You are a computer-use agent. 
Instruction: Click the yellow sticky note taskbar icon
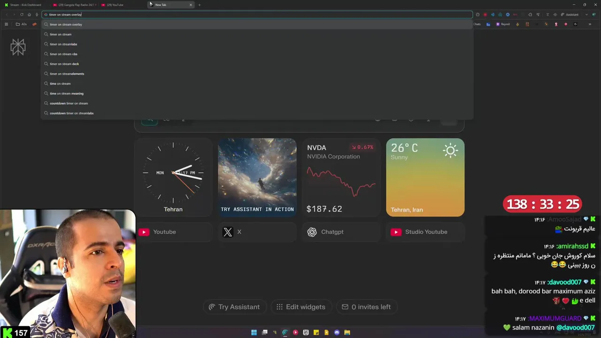tap(316, 332)
